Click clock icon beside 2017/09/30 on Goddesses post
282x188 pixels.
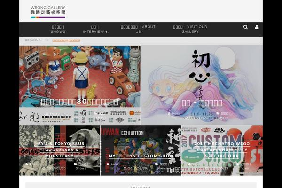click(44, 168)
